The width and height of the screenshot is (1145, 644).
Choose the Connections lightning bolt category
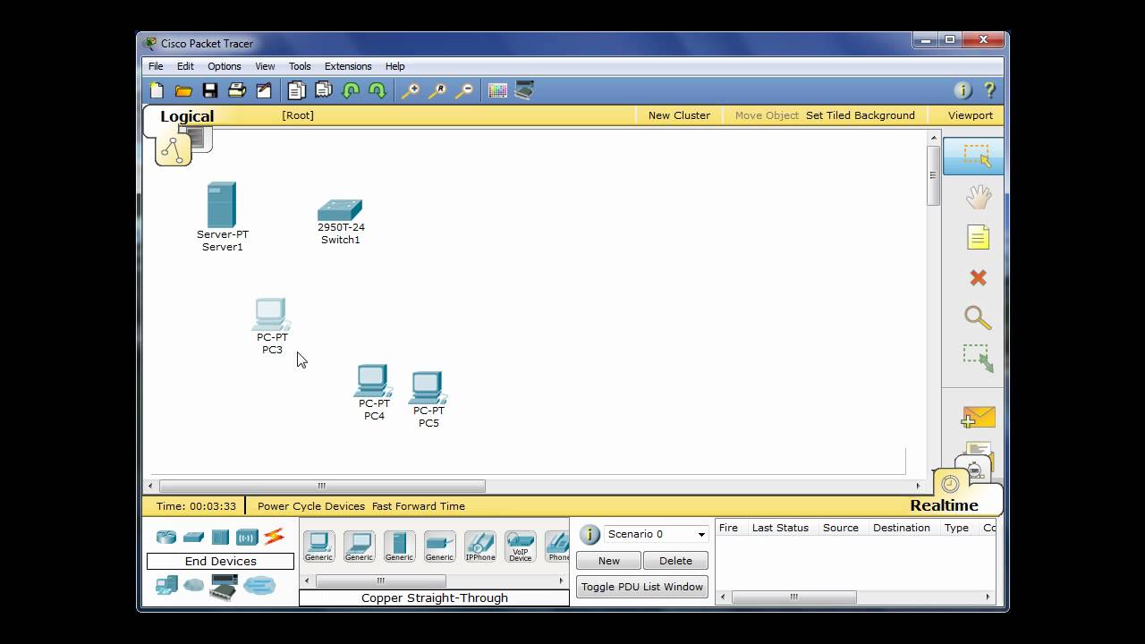pyautogui.click(x=274, y=537)
